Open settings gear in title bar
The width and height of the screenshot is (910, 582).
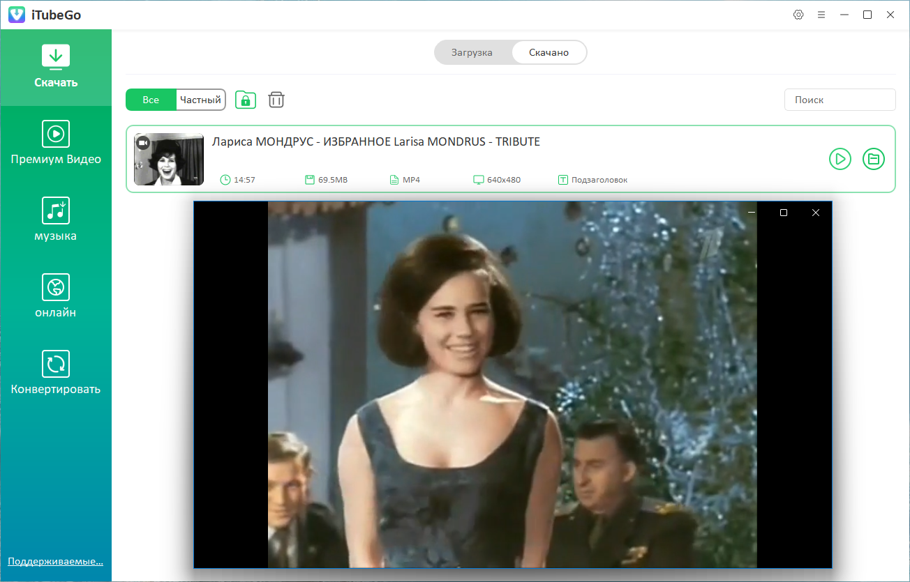point(798,15)
